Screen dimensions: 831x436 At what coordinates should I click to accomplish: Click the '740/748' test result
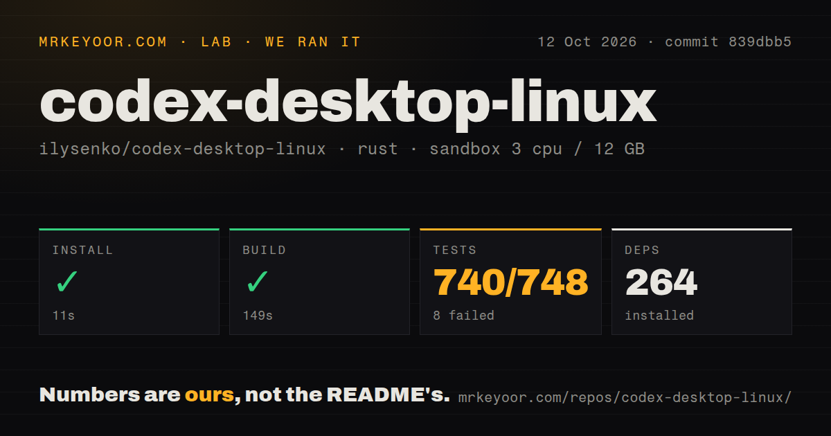(x=511, y=282)
